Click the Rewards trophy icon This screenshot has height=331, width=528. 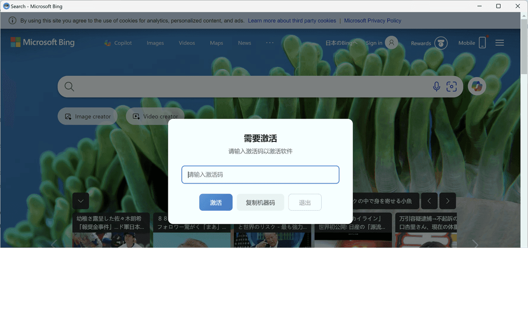point(441,43)
